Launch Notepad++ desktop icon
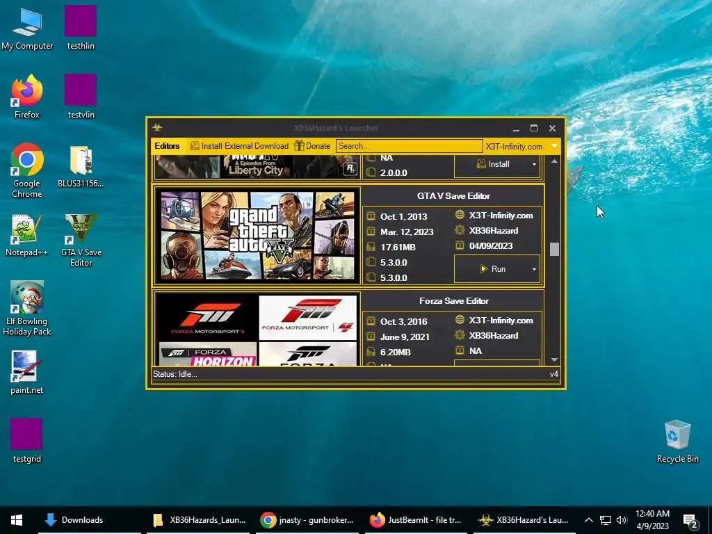712x534 pixels. pyautogui.click(x=27, y=235)
